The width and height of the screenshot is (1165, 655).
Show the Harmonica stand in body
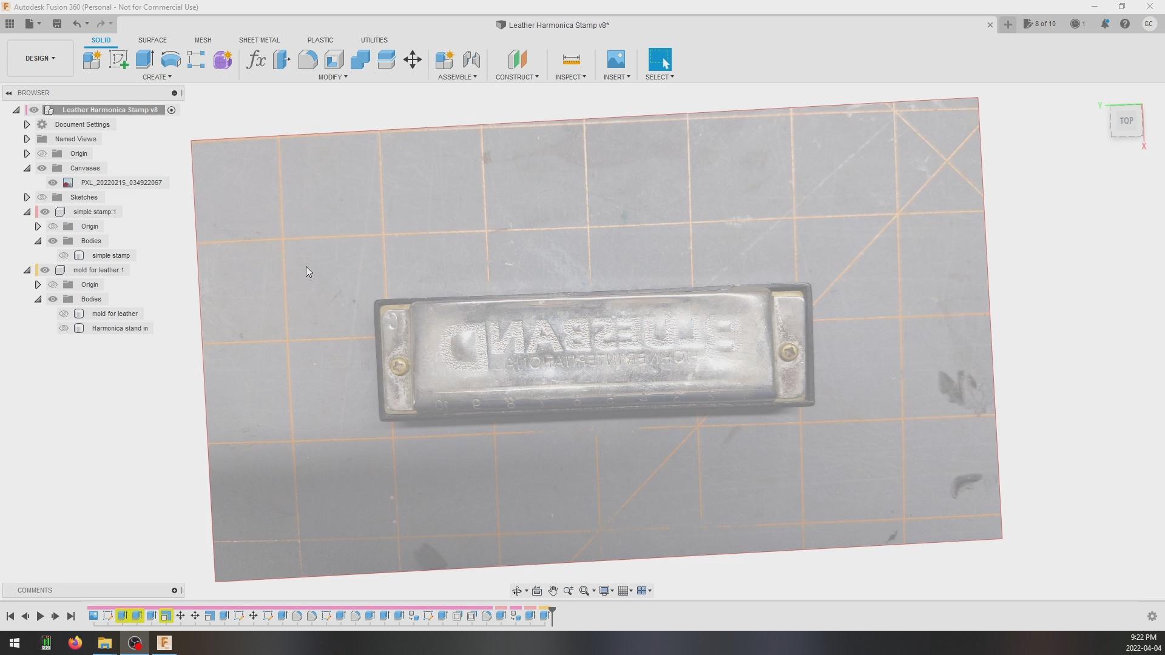pos(64,328)
